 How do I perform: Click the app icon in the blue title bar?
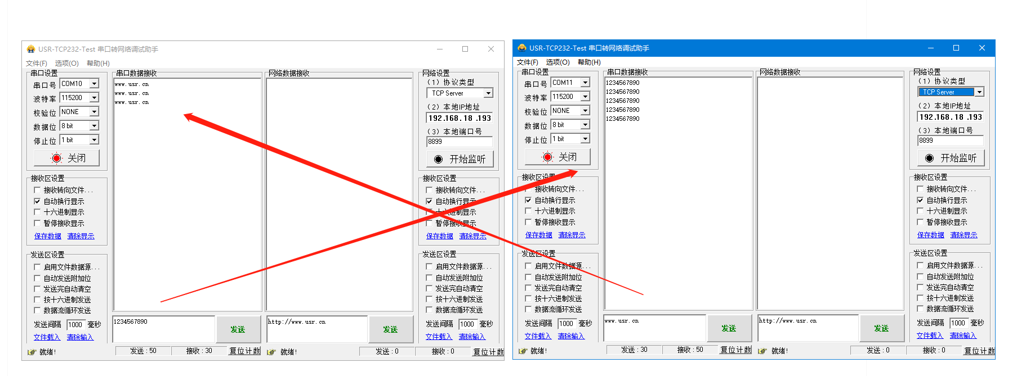coord(521,48)
